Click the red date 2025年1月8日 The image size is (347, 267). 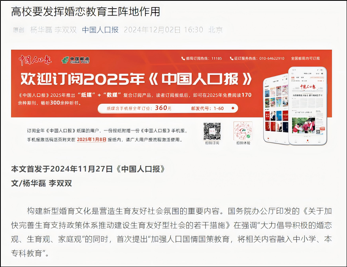click(92, 140)
